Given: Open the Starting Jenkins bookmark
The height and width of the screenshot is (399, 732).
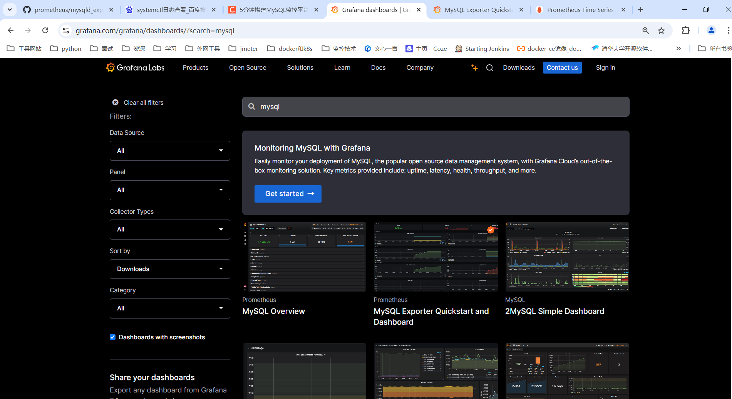Looking at the screenshot, I should coord(482,49).
